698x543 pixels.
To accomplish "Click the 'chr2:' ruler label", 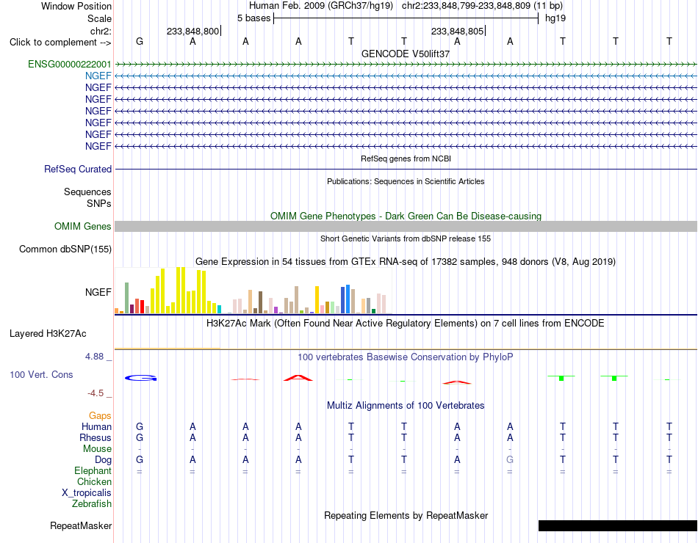I will pyautogui.click(x=101, y=31).
